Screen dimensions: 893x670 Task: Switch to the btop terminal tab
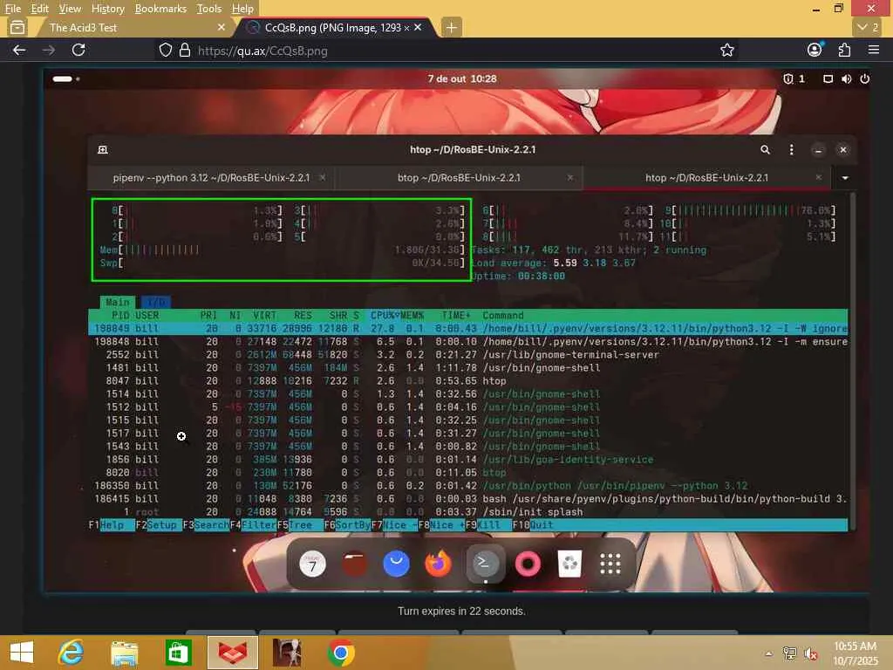tap(459, 178)
